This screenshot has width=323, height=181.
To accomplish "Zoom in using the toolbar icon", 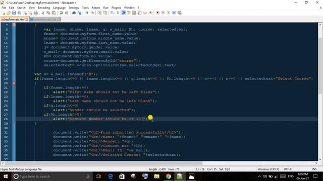I will coord(87,13).
